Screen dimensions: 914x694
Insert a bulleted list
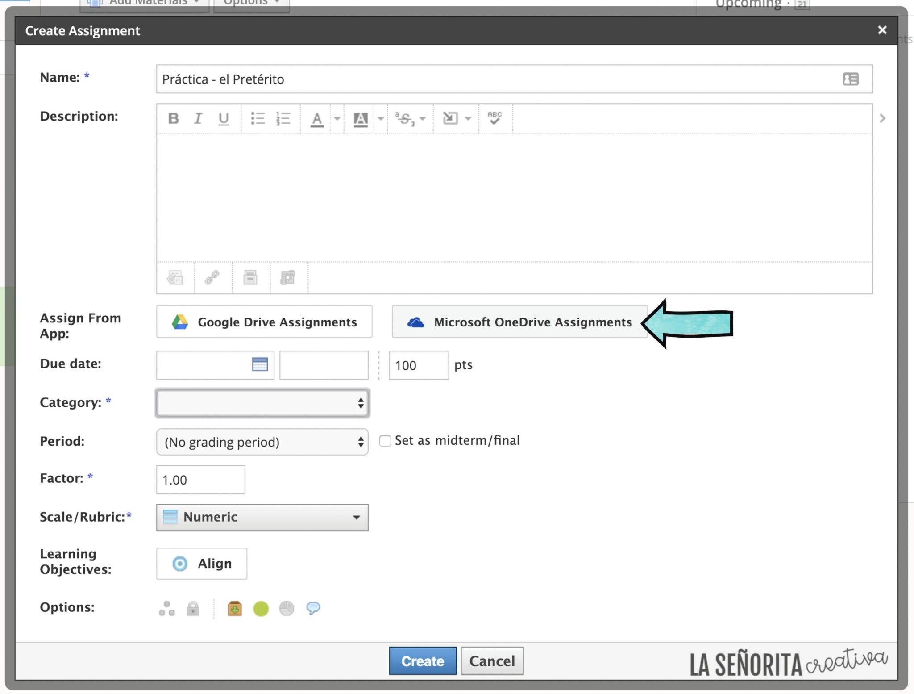pyautogui.click(x=258, y=118)
